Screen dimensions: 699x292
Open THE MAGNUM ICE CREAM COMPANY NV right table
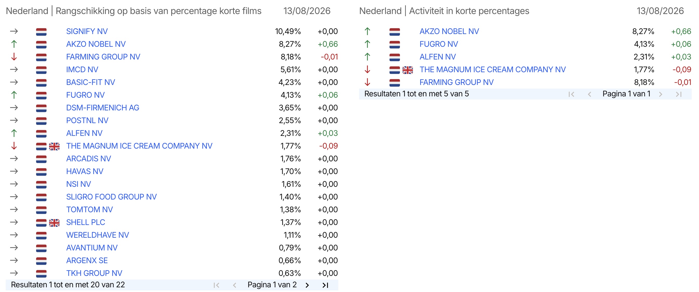click(x=492, y=69)
